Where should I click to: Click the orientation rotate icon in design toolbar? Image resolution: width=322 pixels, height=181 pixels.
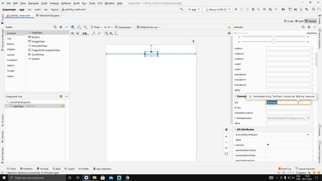pyautogui.click(x=79, y=27)
